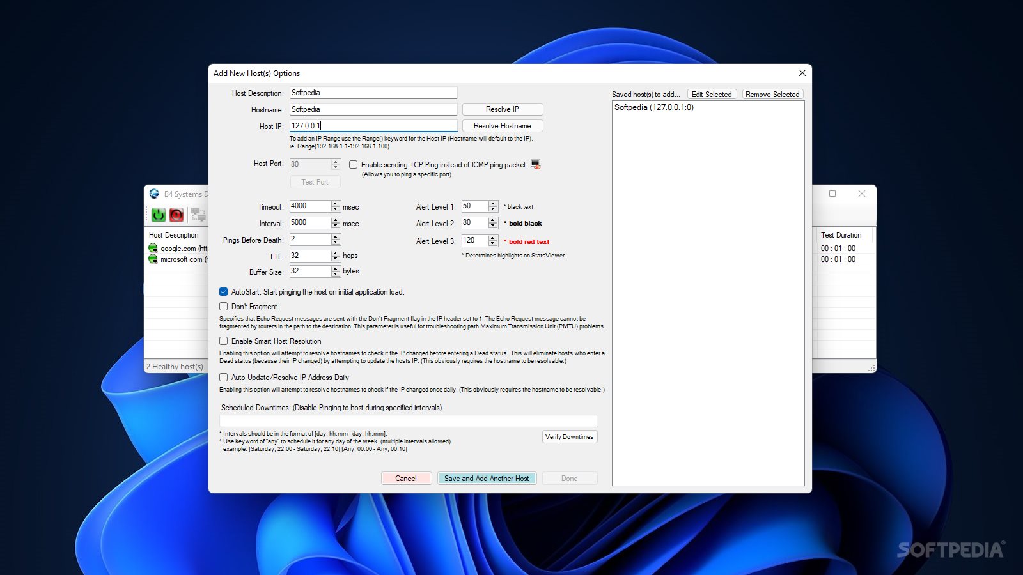The width and height of the screenshot is (1023, 575).
Task: Click the gray network hosts icon in B4 toolbar
Action: (x=198, y=215)
